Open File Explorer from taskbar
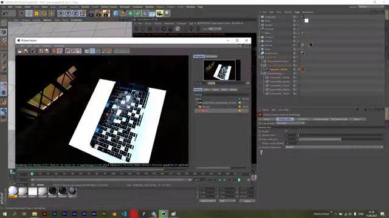This screenshot has width=389, height=218. [35, 214]
